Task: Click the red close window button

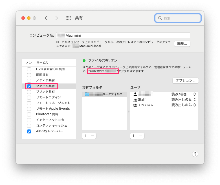Action: click(23, 18)
